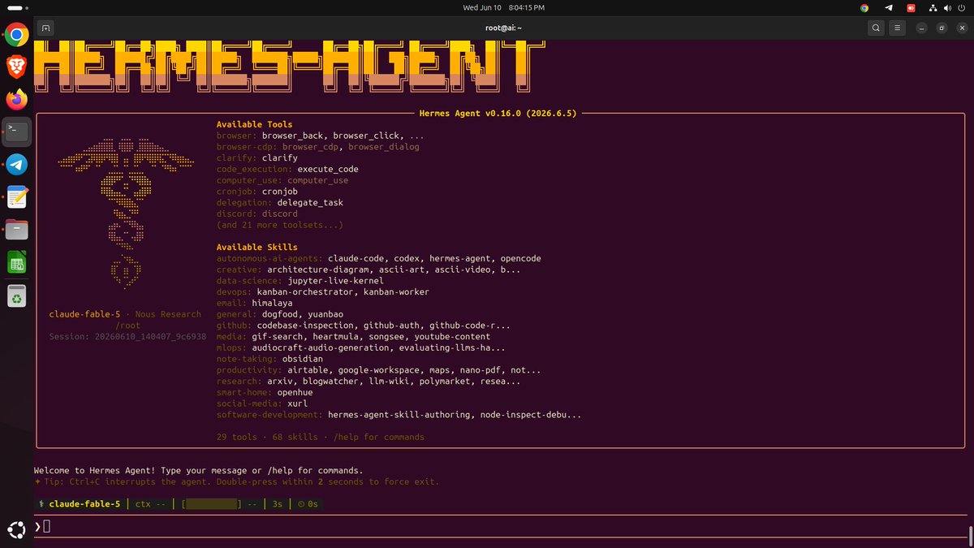Image resolution: width=974 pixels, height=548 pixels.
Task: Click the 'opencode' skill name
Action: point(520,258)
